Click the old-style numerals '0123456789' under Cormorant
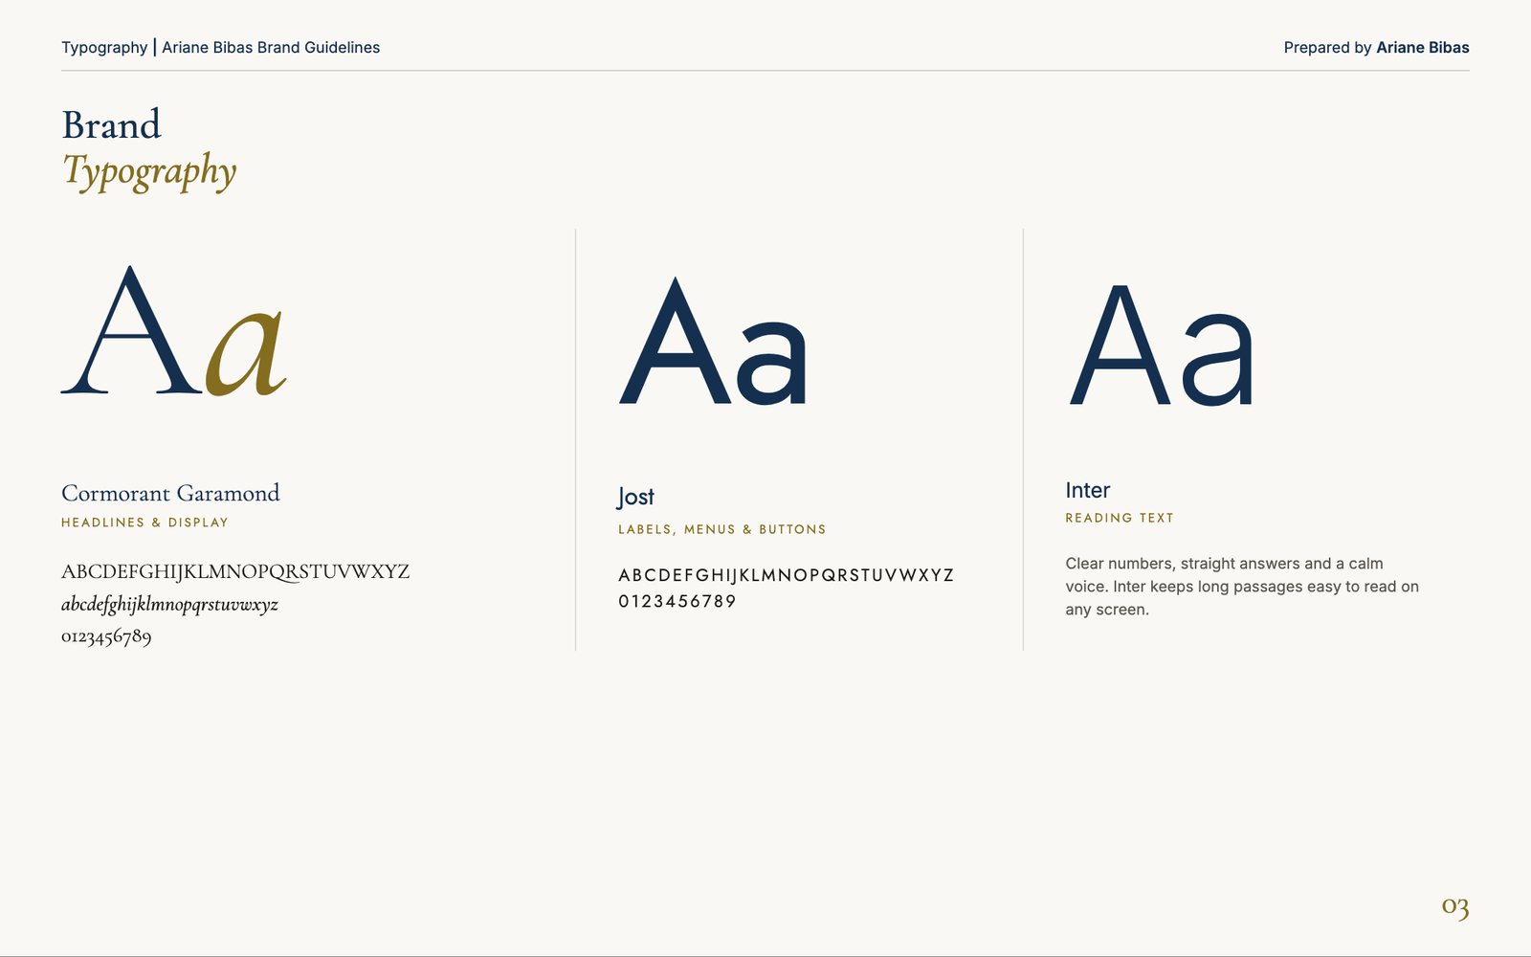This screenshot has height=957, width=1531. pos(106,636)
